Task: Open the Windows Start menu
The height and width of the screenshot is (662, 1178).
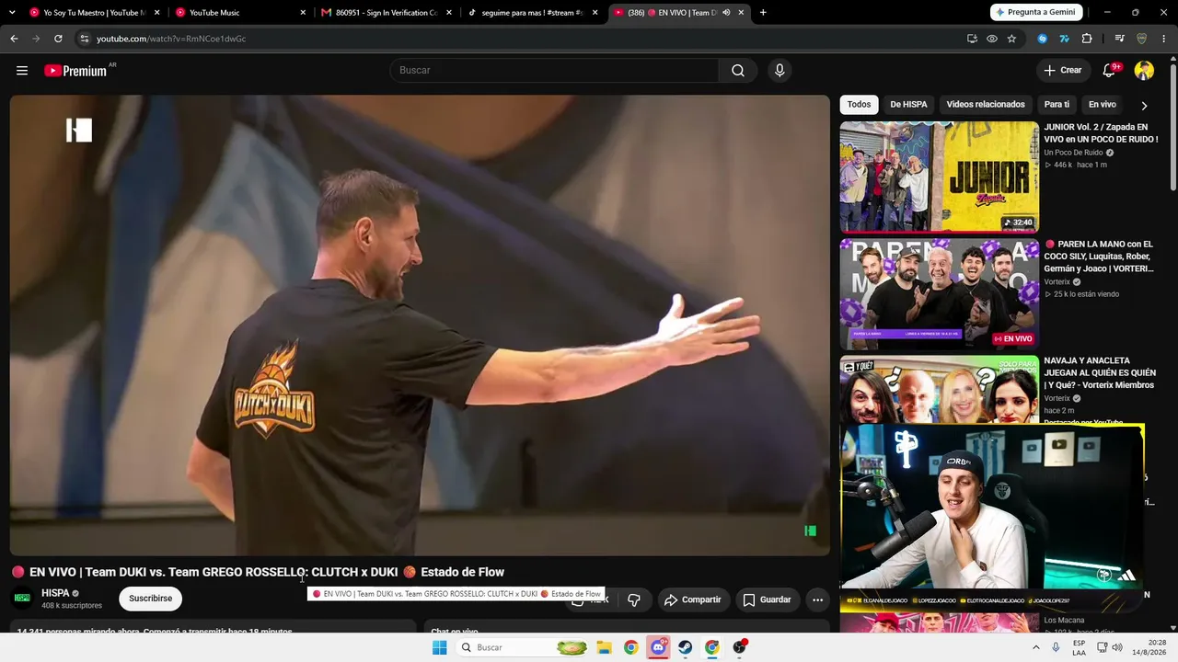Action: 440,647
